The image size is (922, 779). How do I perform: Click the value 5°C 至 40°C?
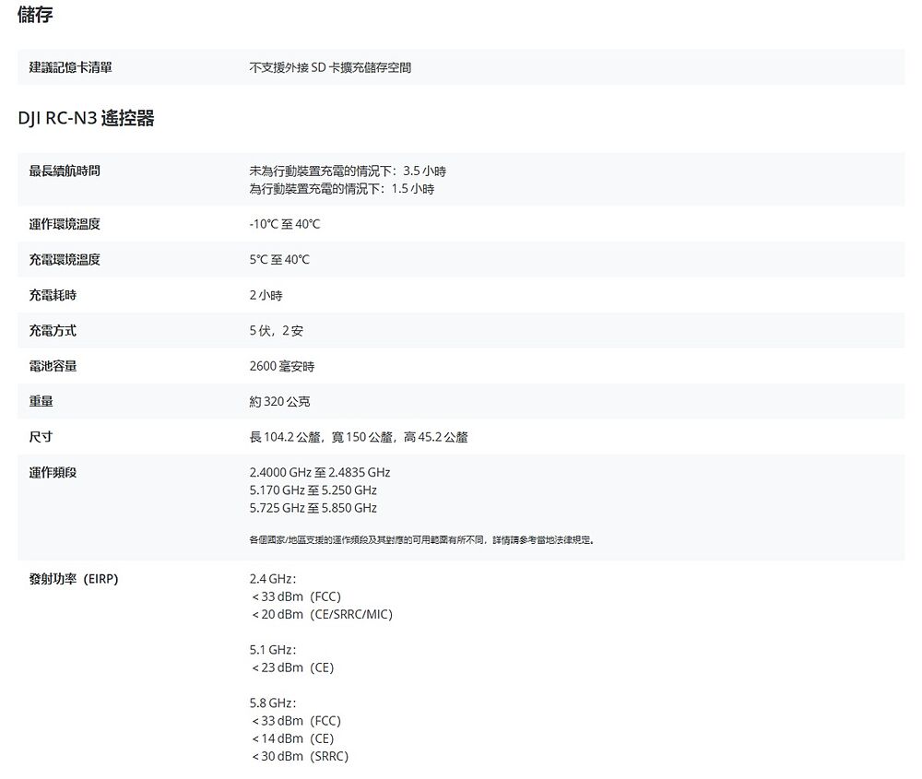pos(279,259)
